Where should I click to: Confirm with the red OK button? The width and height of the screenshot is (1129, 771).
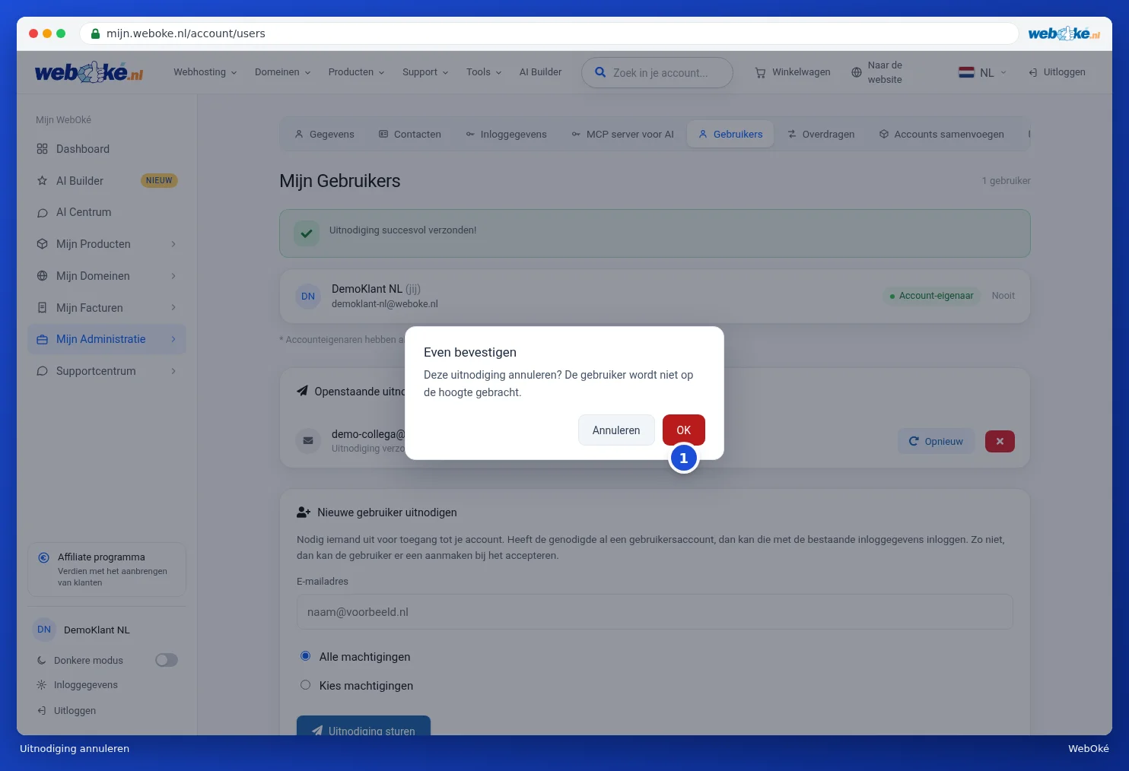(684, 430)
